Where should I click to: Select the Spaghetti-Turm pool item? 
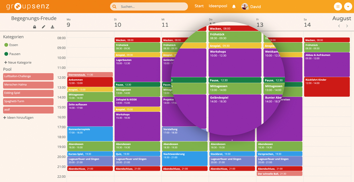tap(28, 101)
